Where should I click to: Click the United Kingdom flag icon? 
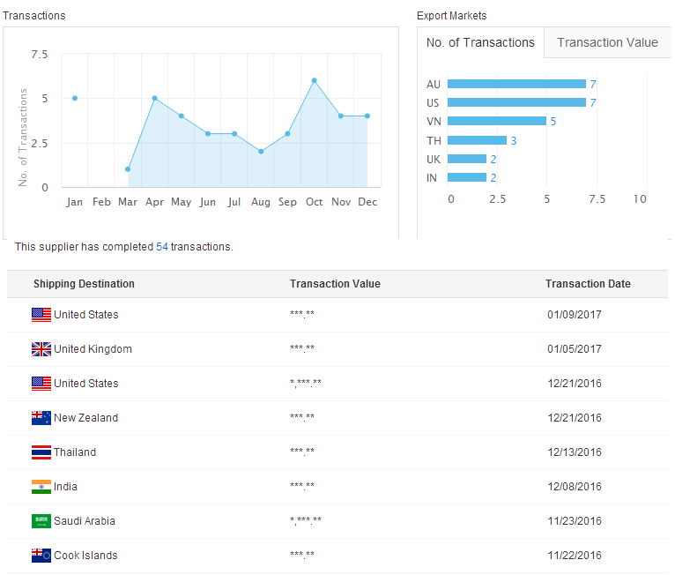(x=41, y=349)
